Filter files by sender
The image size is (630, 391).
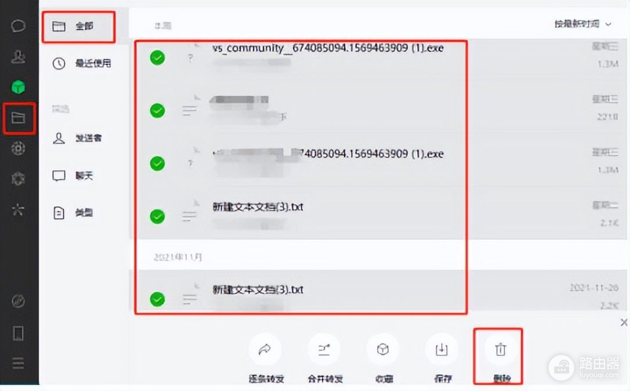tap(77, 138)
